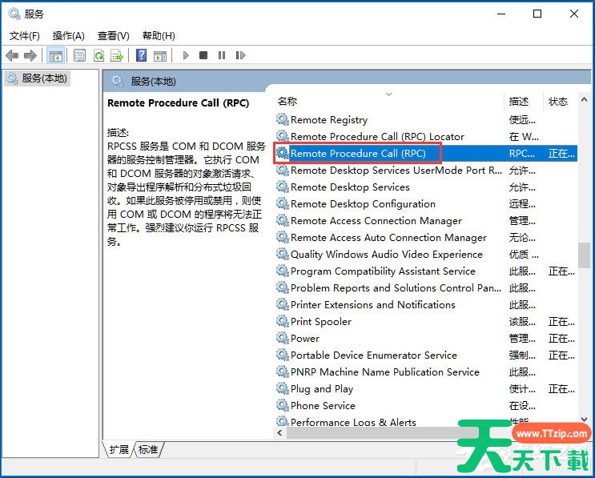Click the Stop Service square icon

(203, 55)
